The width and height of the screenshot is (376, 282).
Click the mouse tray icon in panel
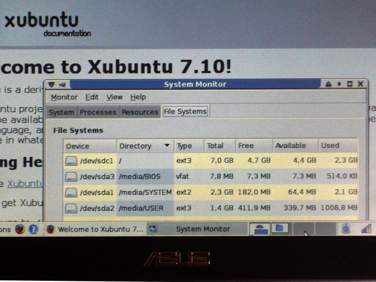point(345,229)
